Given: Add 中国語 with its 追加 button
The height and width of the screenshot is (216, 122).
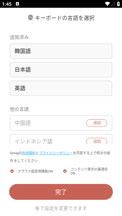Looking at the screenshot, I should (97, 123).
